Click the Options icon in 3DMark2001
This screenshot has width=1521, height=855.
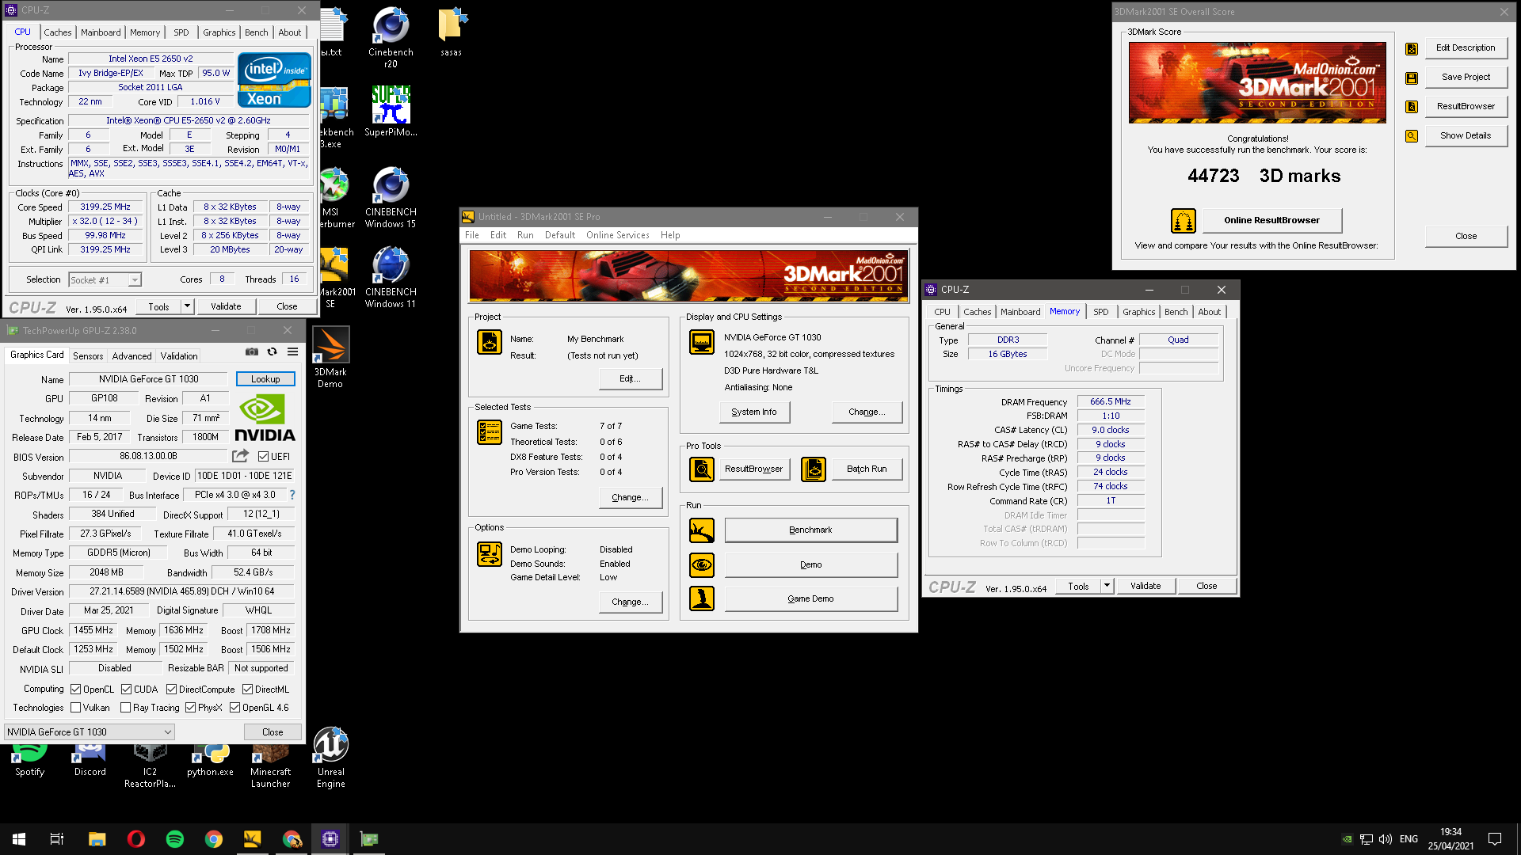(x=490, y=554)
